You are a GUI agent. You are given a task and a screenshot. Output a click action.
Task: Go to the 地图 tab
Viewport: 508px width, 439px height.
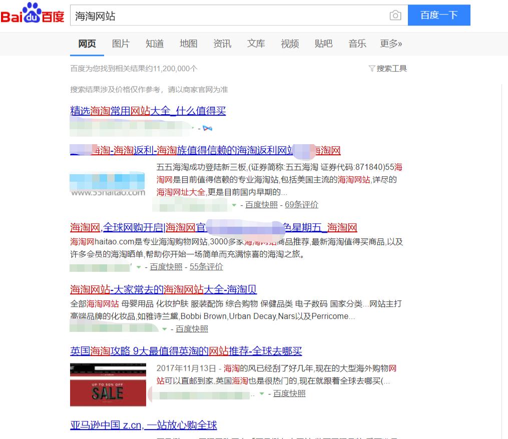(x=189, y=44)
